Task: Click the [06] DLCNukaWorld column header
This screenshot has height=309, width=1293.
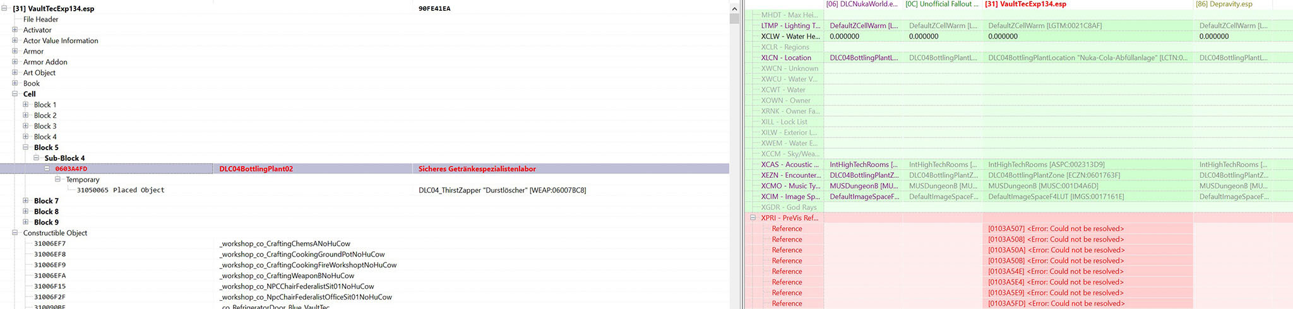Action: [861, 4]
